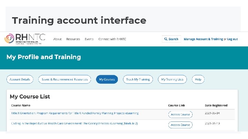Open the Events menu
This screenshot has width=248, height=139.
tap(89, 39)
